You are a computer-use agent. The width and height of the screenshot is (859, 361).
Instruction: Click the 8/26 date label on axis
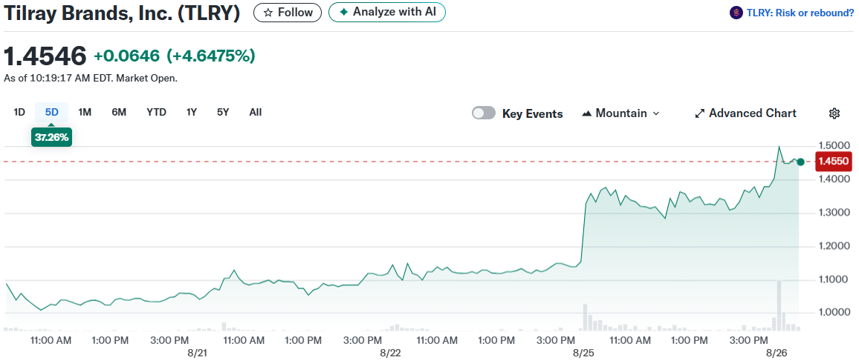tap(775, 353)
